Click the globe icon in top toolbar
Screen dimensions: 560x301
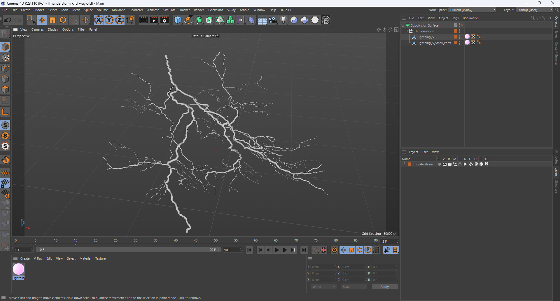click(x=325, y=20)
